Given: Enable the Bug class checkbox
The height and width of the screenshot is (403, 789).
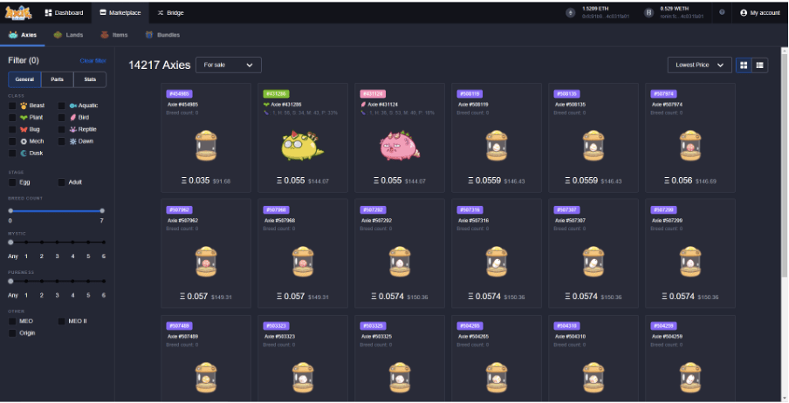Looking at the screenshot, I should [12, 129].
